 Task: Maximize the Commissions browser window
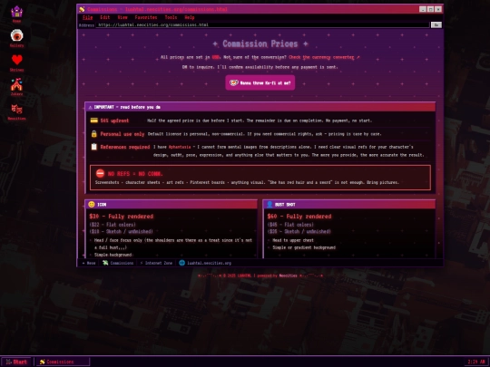(x=431, y=9)
